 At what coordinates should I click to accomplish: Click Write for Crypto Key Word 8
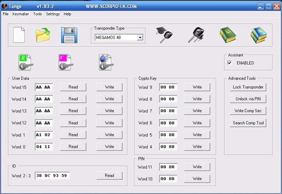click(x=197, y=99)
